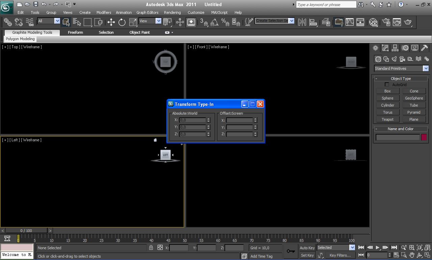Toggle the Selection Lock padlock
This screenshot has width=432, height=260.
(x=151, y=248)
